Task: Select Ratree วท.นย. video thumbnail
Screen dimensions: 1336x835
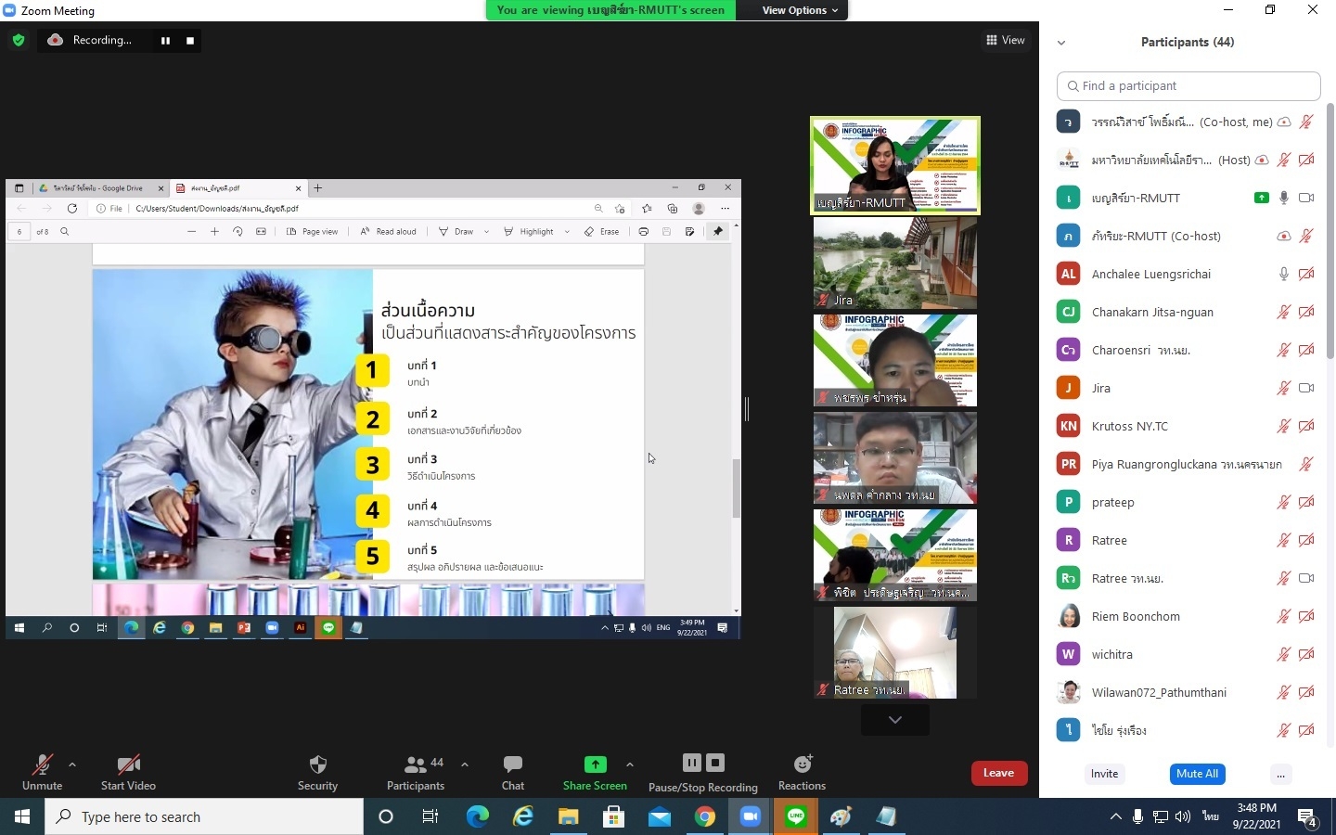Action: (x=895, y=652)
